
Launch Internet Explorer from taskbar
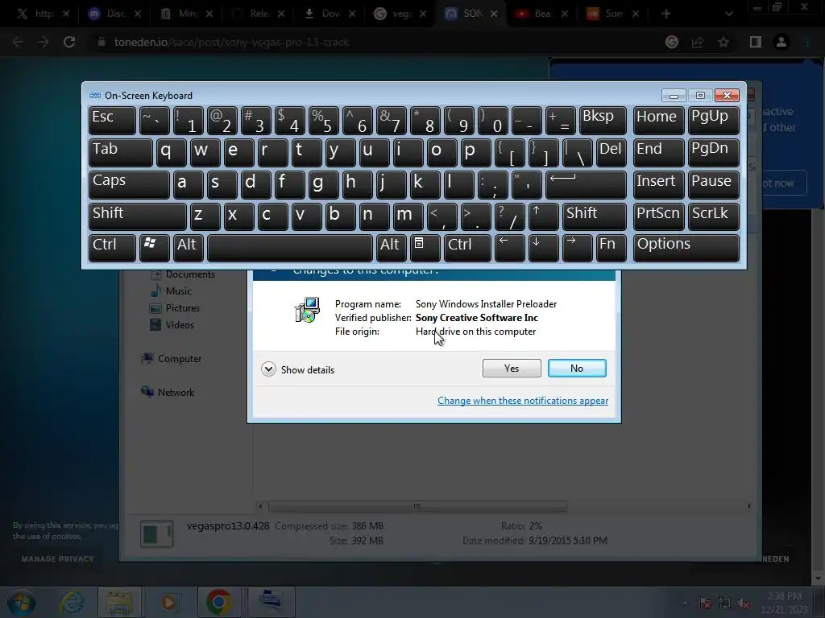tap(72, 602)
